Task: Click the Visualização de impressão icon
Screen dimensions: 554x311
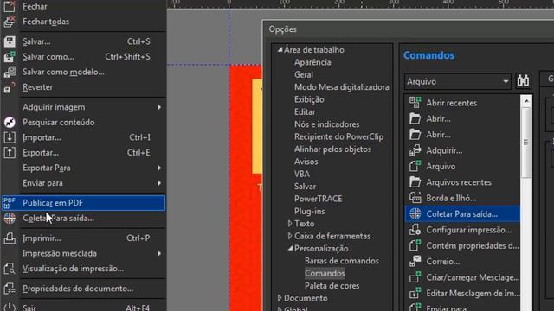Action: coord(10,269)
